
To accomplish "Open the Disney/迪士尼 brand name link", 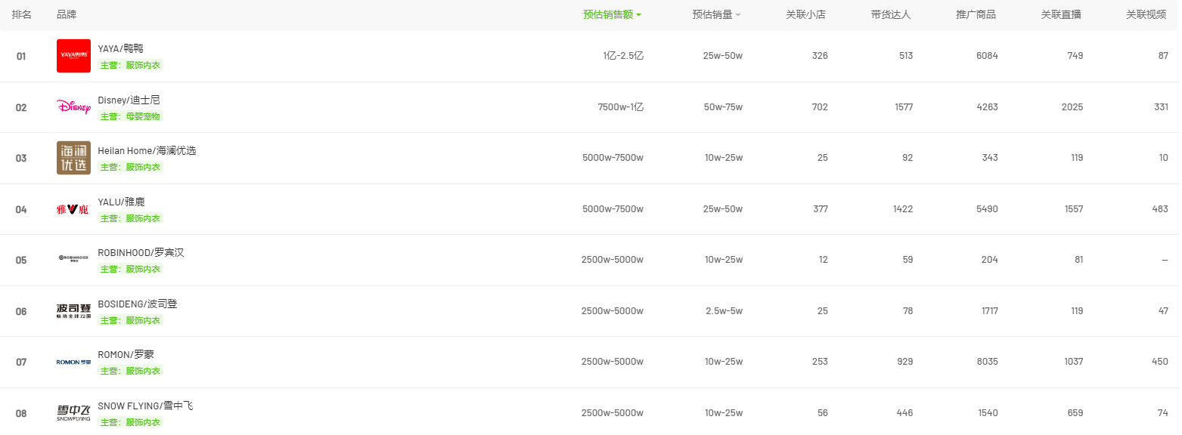I will pos(129,100).
